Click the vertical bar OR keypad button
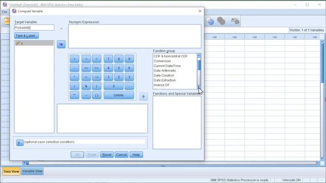This screenshot has height=183, width=326. (96, 86)
